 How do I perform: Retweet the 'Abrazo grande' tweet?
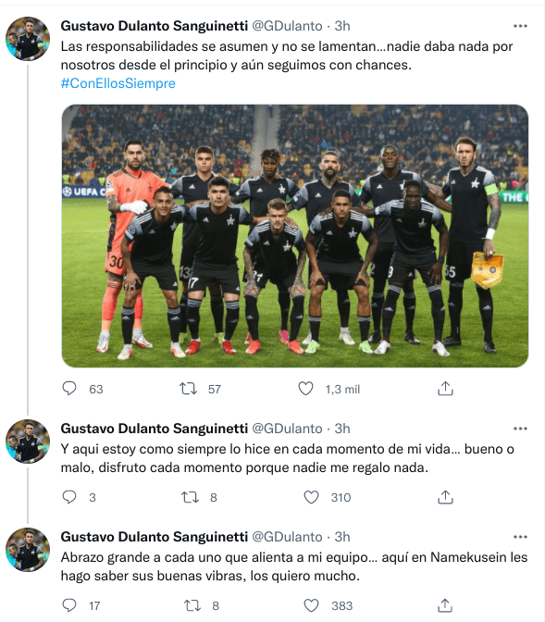192,605
